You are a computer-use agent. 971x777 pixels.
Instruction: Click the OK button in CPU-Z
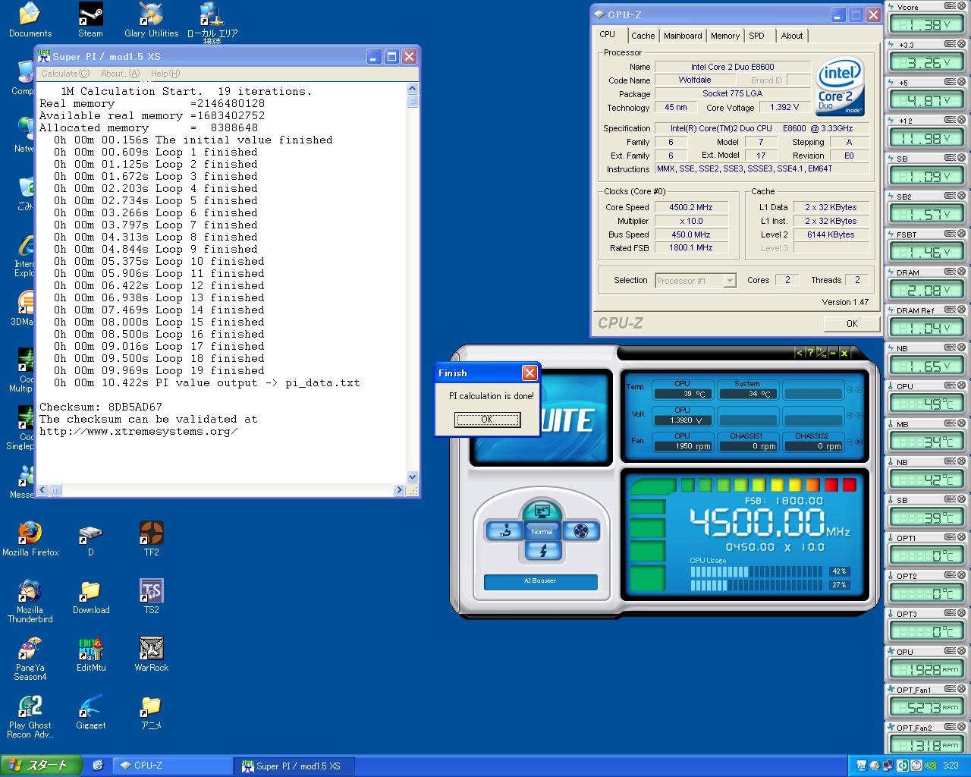pos(851,324)
